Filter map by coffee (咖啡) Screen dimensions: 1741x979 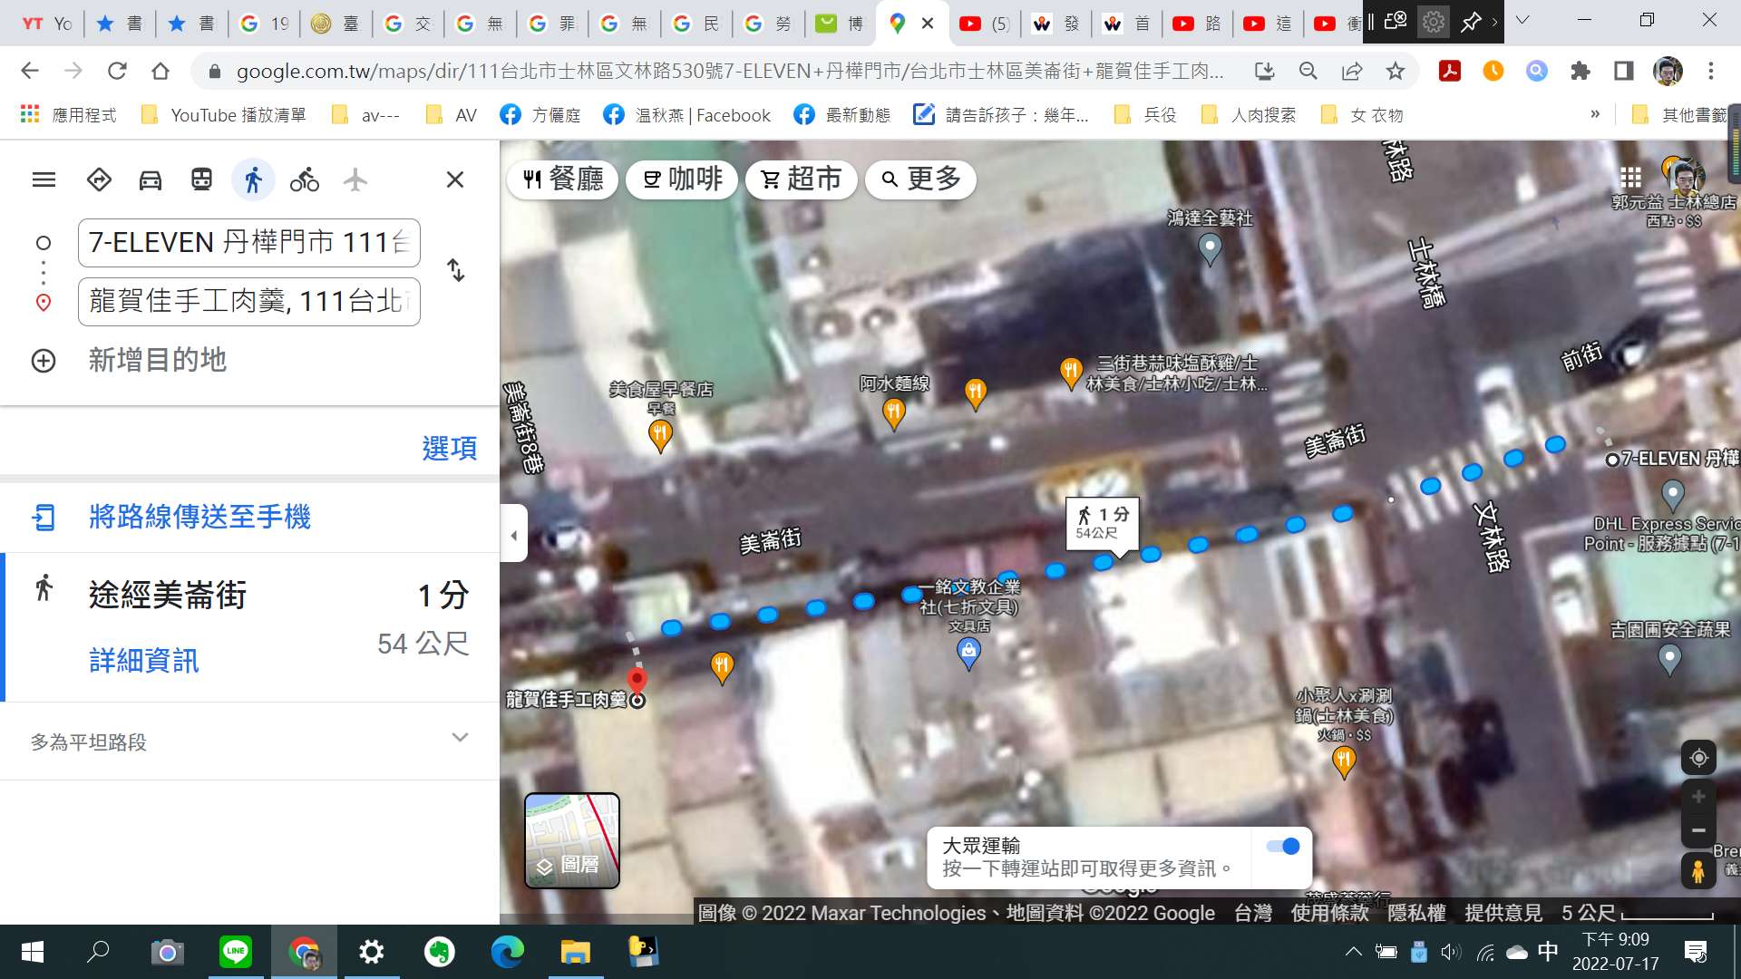[x=682, y=179]
